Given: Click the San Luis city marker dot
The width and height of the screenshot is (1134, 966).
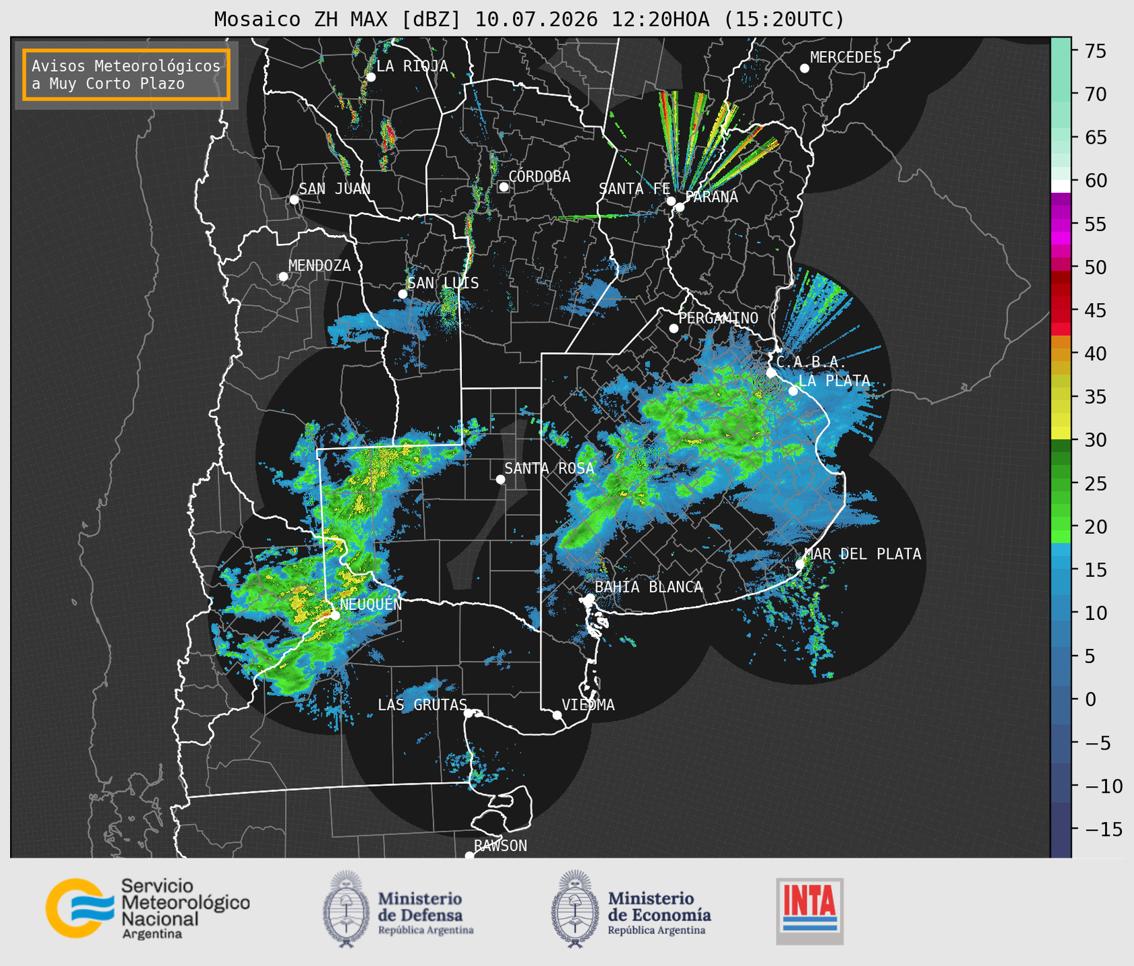Looking at the screenshot, I should click(403, 294).
